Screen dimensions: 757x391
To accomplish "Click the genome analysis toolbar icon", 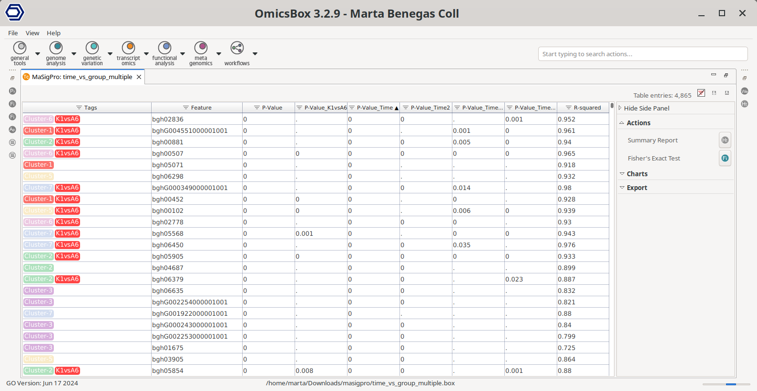I will coord(56,48).
